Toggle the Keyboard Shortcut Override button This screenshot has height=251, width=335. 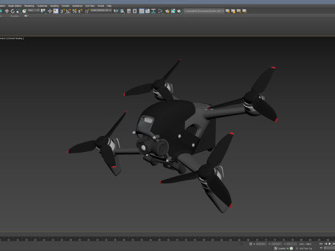tap(56, 11)
